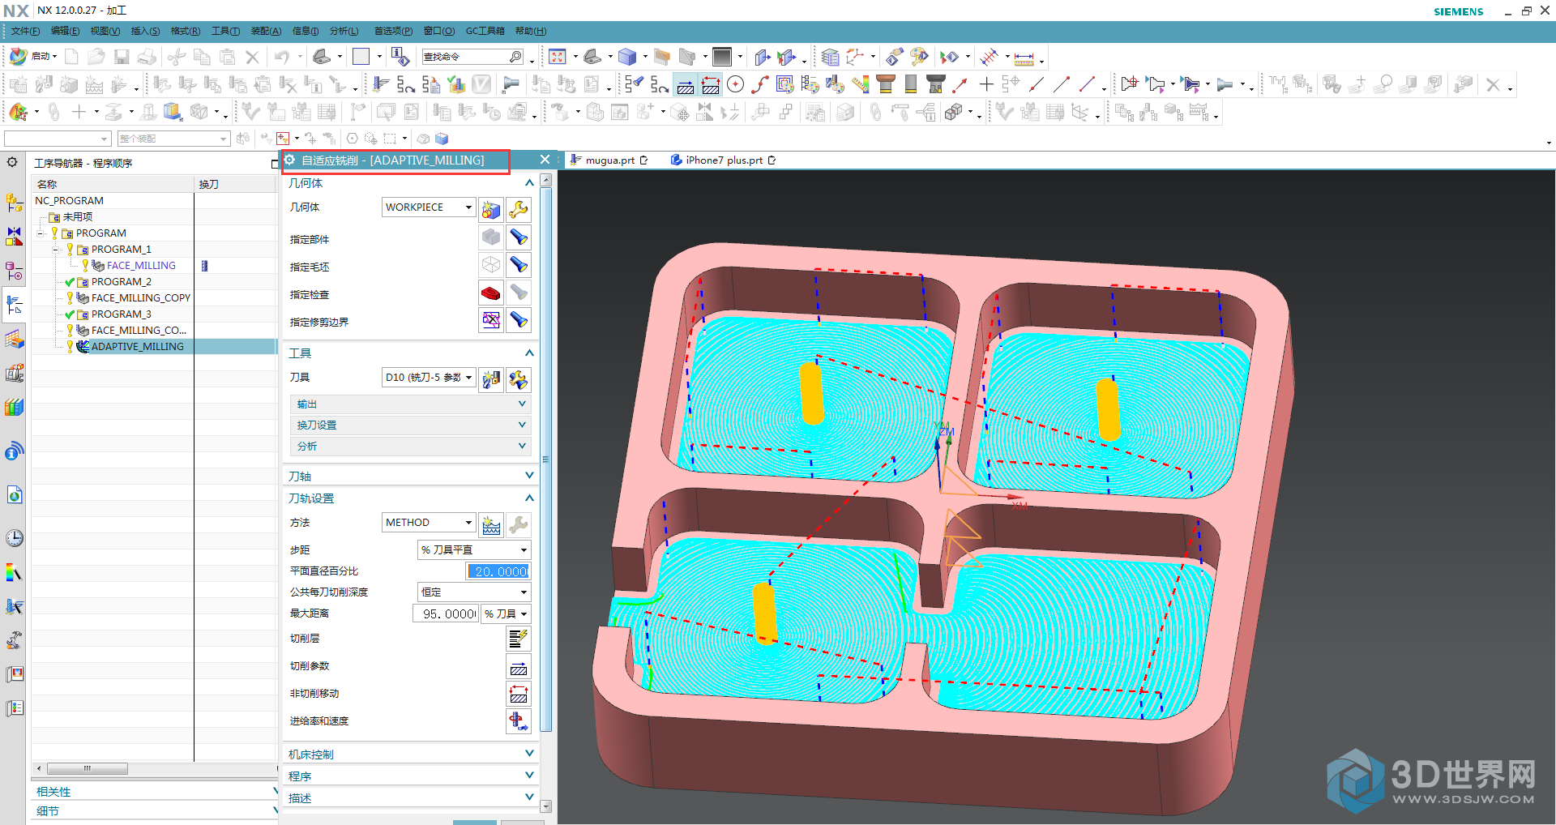Click the Open file folder icon
1556x825 pixels.
[x=96, y=57]
